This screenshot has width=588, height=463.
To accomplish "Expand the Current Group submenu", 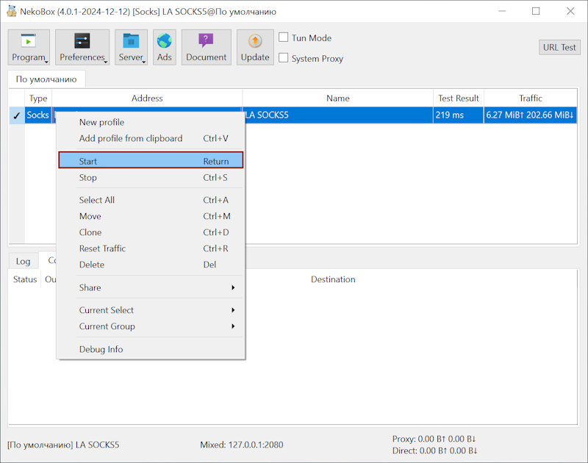I will [x=151, y=326].
